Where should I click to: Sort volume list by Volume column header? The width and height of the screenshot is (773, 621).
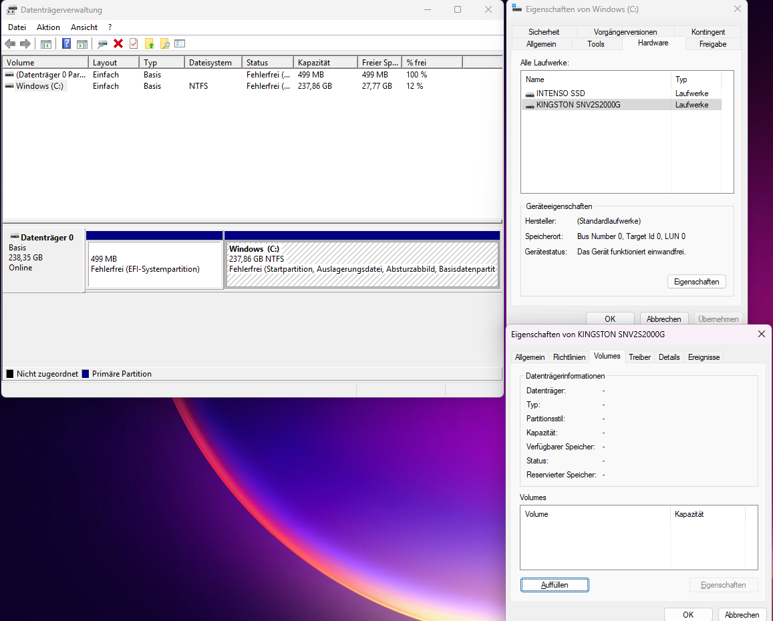tap(45, 63)
